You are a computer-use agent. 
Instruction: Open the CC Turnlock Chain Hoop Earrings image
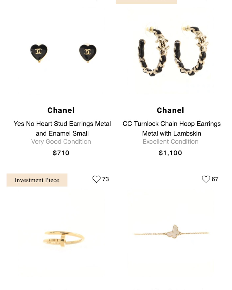click(x=172, y=51)
